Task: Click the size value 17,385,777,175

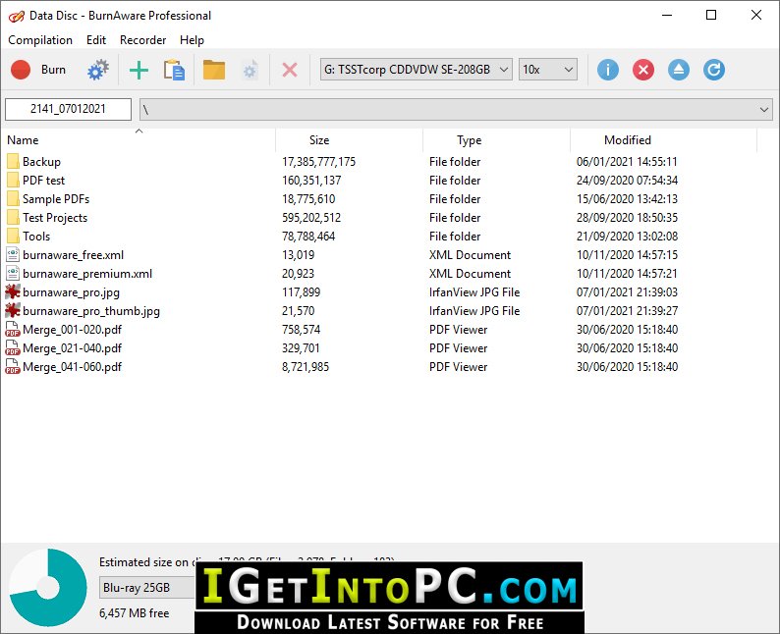Action: click(x=319, y=162)
